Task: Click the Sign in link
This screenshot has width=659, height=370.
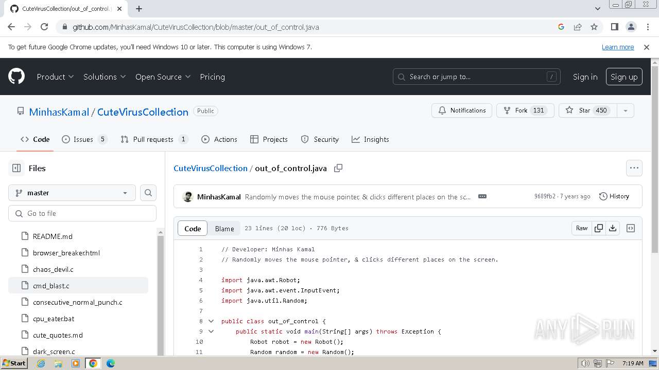Action: point(585,77)
